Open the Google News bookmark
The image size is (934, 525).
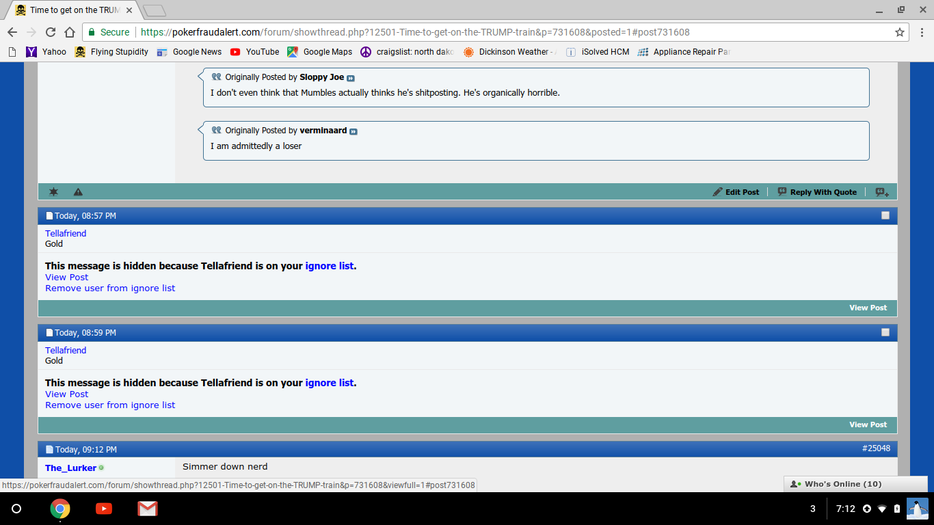click(x=189, y=52)
